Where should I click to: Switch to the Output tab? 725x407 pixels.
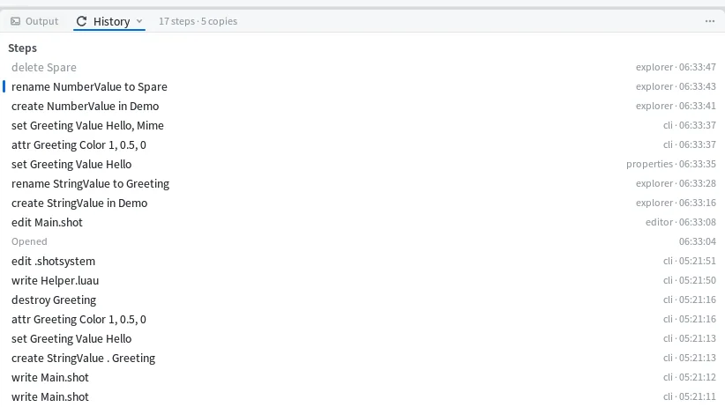(34, 21)
